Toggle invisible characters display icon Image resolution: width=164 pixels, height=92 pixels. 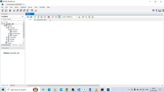pyautogui.click(x=89, y=17)
